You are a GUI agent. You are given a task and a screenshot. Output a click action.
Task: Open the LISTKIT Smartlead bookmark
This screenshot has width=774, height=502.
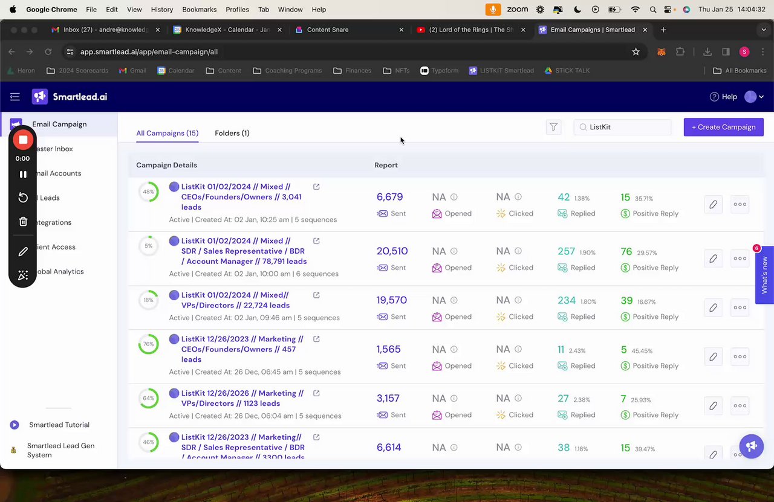point(501,71)
